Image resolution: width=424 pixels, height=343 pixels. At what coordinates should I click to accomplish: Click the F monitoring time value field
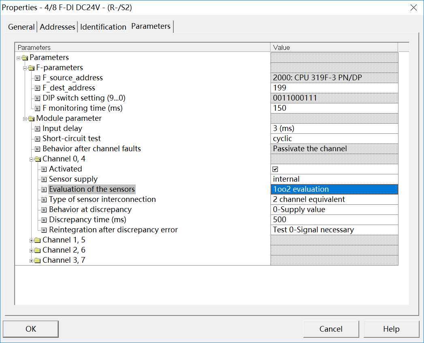[334, 108]
